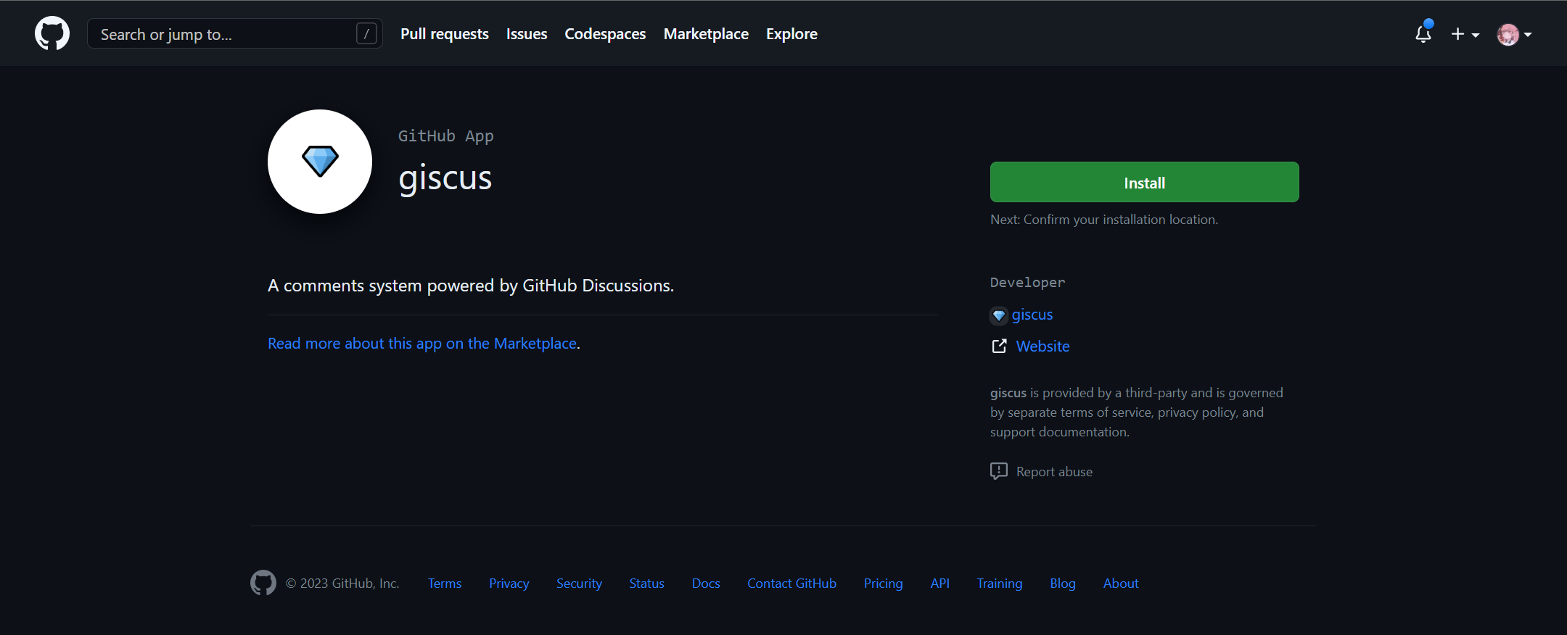Click the footer GitHub logo

click(x=263, y=583)
